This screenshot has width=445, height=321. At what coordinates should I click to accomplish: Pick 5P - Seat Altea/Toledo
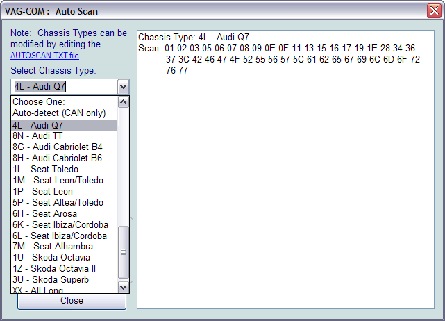click(58, 203)
